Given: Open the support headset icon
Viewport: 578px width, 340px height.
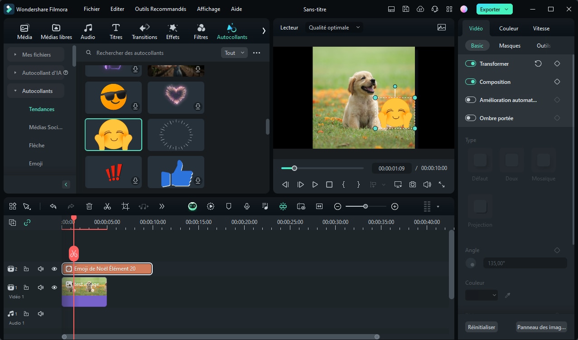Looking at the screenshot, I should (435, 9).
